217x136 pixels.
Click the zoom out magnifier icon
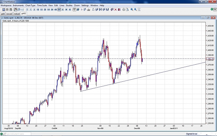135,10
